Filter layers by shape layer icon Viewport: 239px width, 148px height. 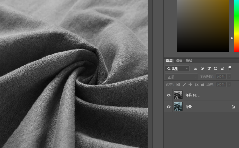click(216, 68)
